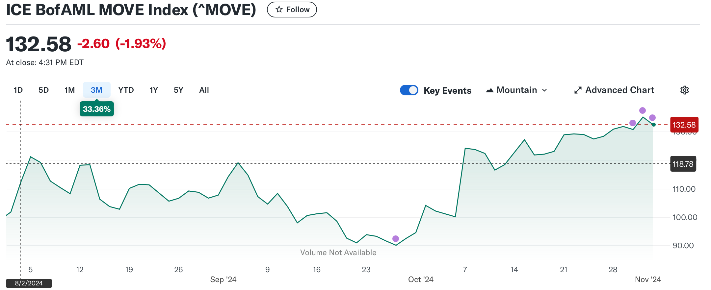Viewport: 711px width, 290px height.
Task: Open the Advanced Chart link
Action: tap(614, 90)
